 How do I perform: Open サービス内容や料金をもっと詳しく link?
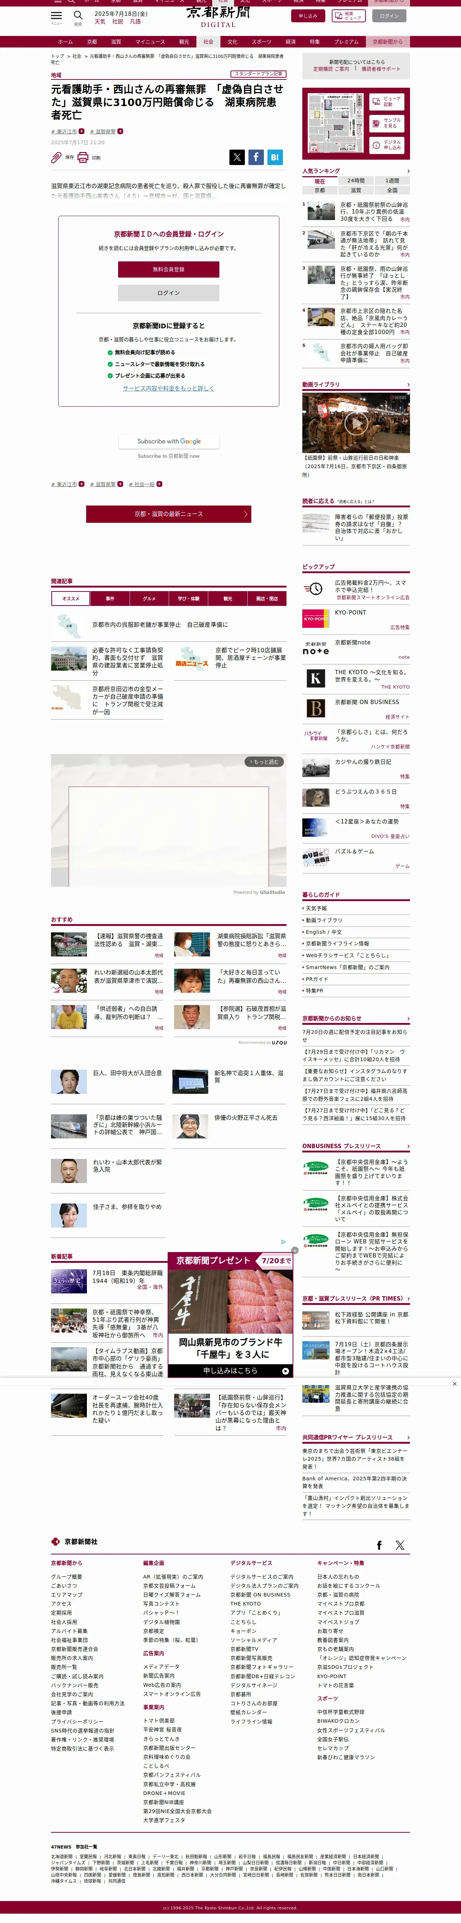pyautogui.click(x=169, y=388)
